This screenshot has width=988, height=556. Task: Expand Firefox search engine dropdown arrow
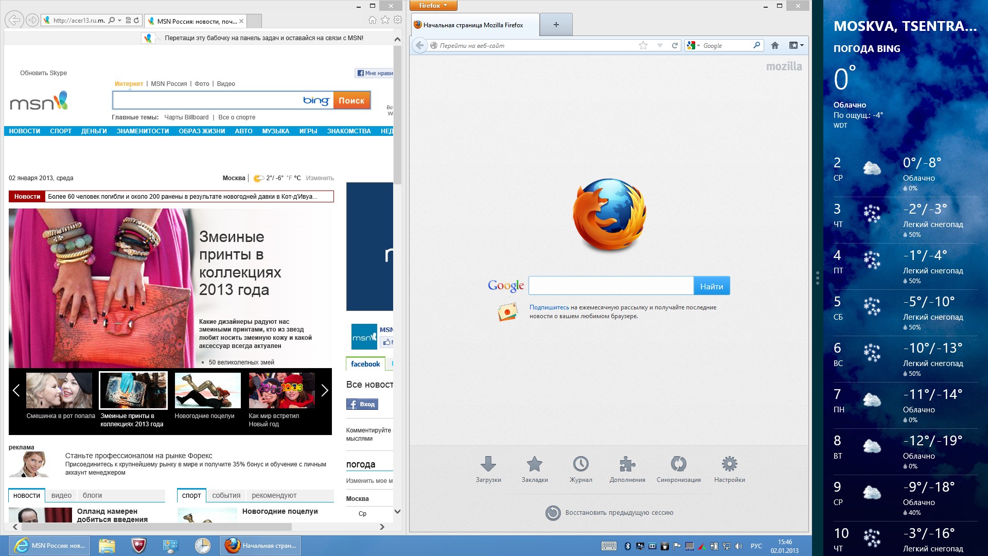pos(698,46)
